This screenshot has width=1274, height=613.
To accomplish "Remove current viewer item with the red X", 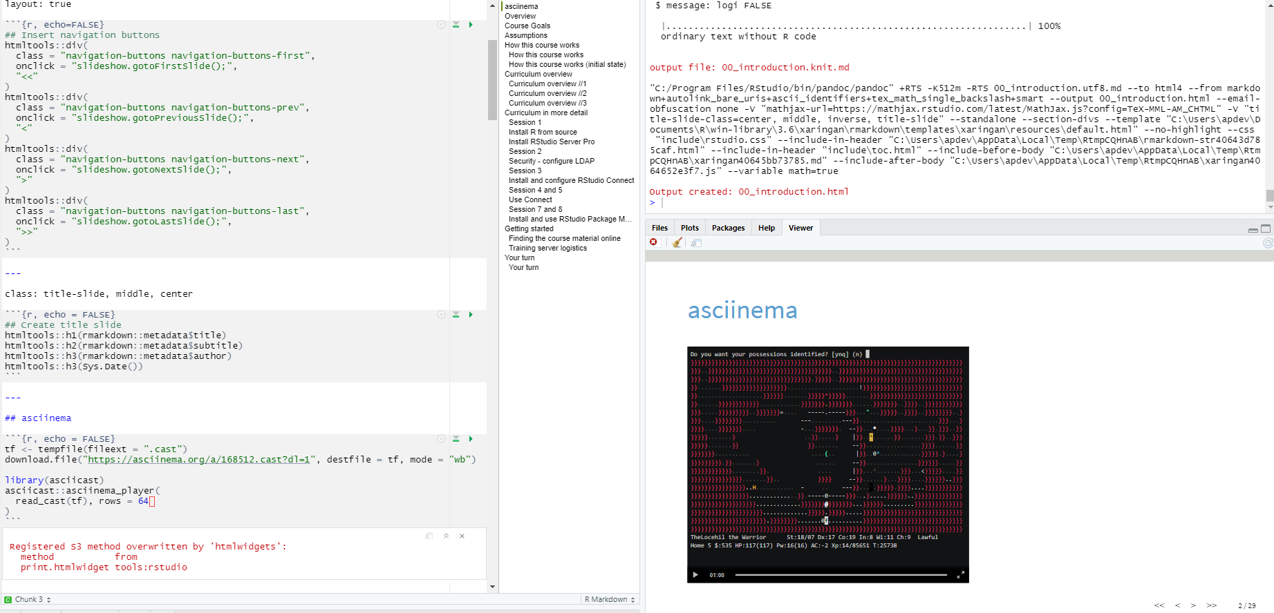I will [653, 242].
